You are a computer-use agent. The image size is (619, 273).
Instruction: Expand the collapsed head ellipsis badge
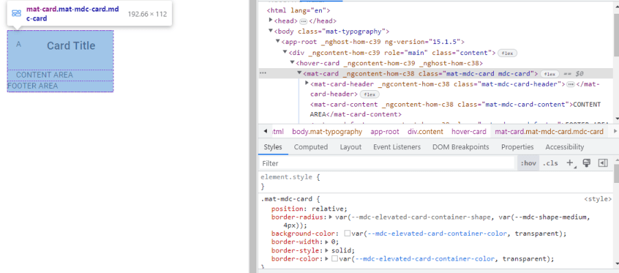point(303,21)
